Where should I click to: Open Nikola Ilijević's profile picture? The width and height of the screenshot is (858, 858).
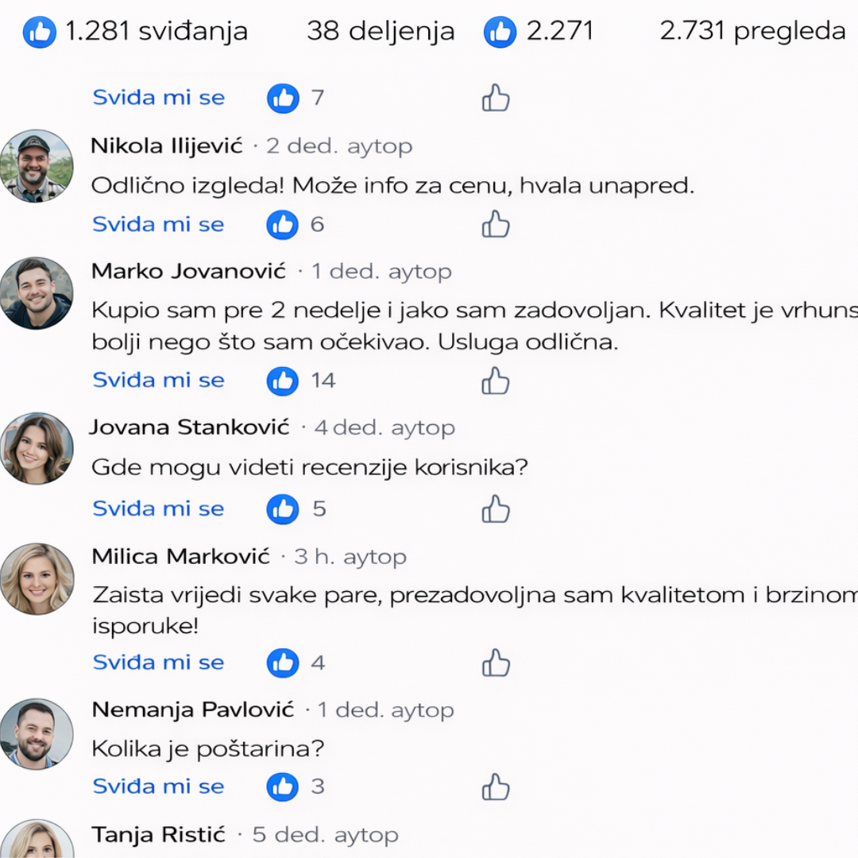pos(37,166)
